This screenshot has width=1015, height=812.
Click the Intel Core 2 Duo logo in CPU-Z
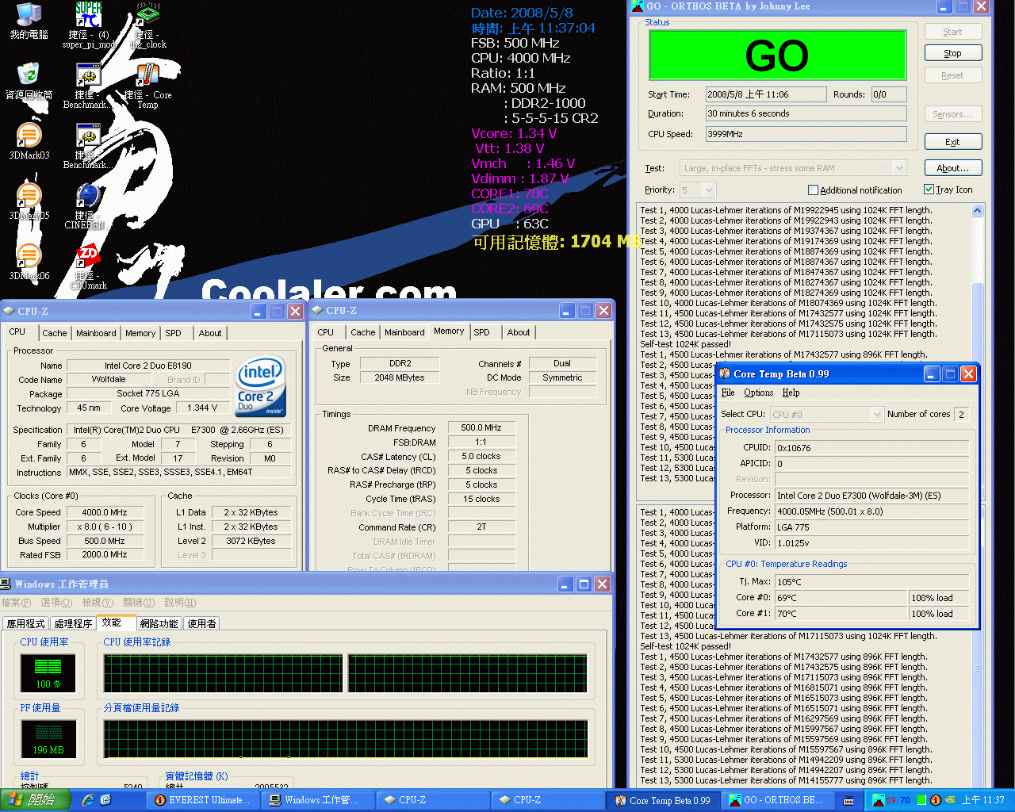pyautogui.click(x=260, y=387)
